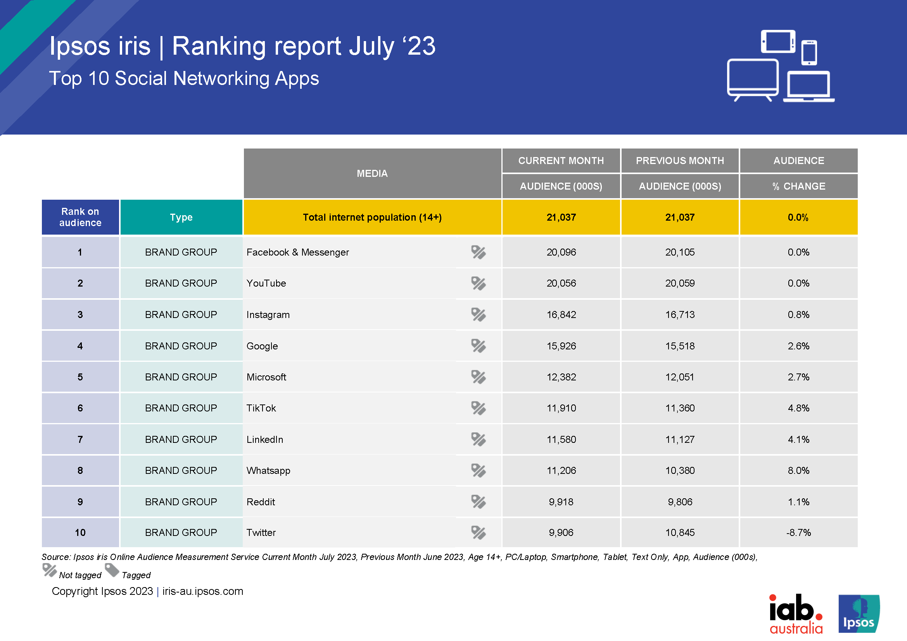The image size is (907, 641).
Task: Click the Copyright Ipsos 2023 text
Action: click(x=102, y=591)
